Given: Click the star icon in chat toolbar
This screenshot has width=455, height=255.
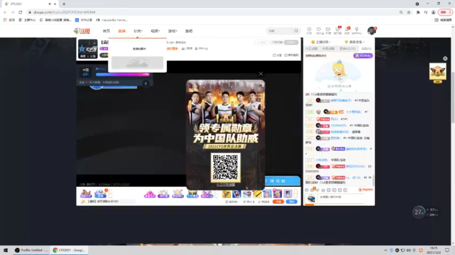Looking at the screenshot, I should click(x=323, y=190).
